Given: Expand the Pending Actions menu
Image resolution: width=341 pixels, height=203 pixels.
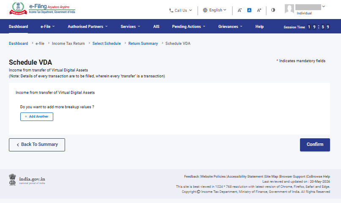Looking at the screenshot, I should (188, 27).
